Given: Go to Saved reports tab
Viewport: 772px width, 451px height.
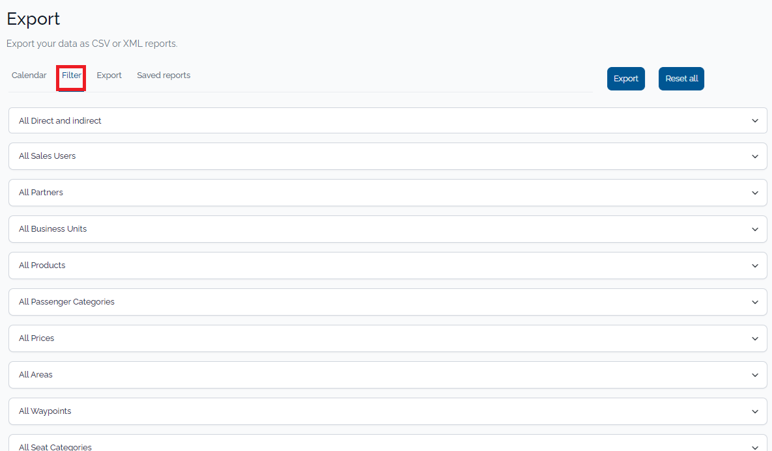Looking at the screenshot, I should click(164, 75).
